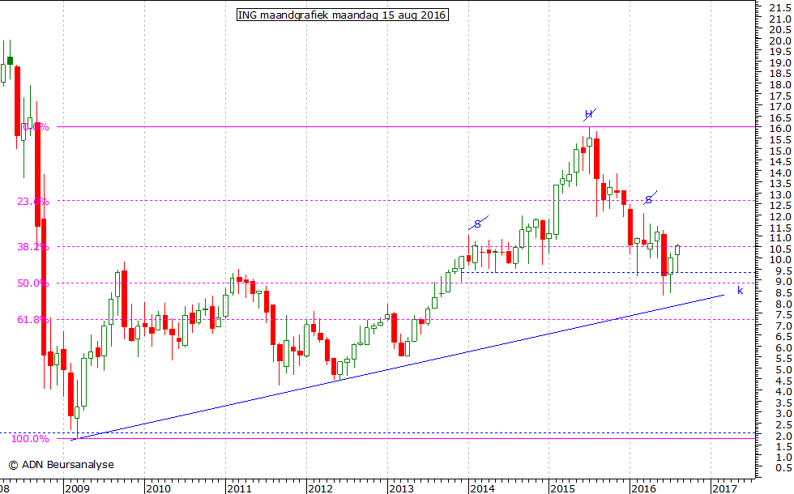Select the '38.2%' Fibonacci level label
This screenshot has height=494, width=794.
point(33,247)
